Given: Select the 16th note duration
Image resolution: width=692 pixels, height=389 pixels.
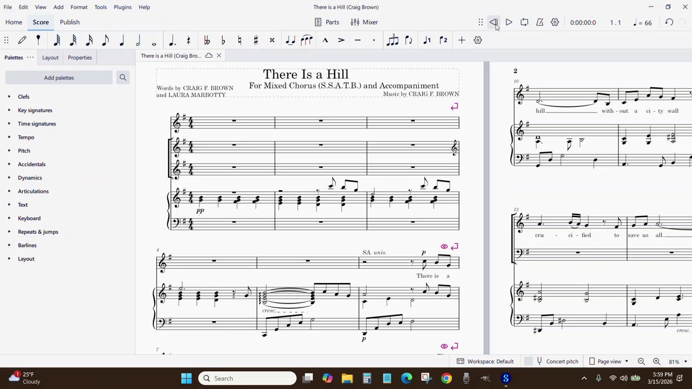Looking at the screenshot, I should (x=89, y=40).
